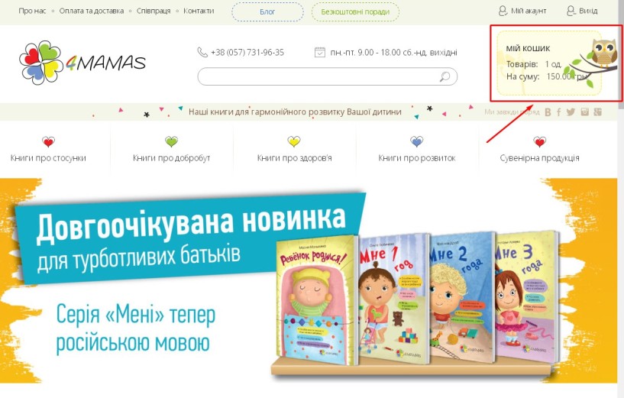Image resolution: width=624 pixels, height=398 pixels.
Task: Open the Instagram social icon
Action: (584, 112)
